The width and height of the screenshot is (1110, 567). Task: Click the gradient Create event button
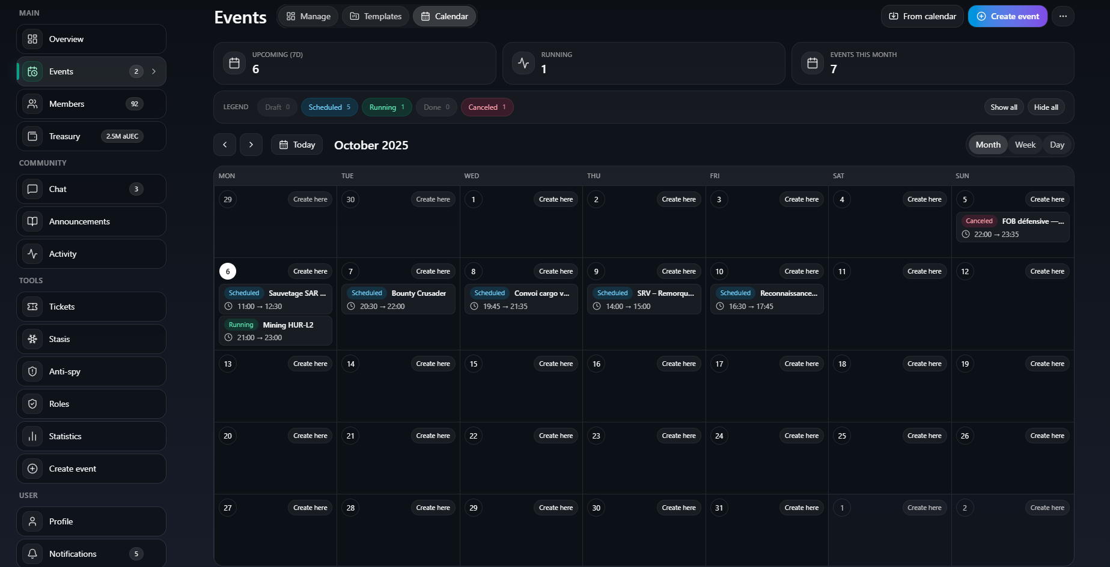pyautogui.click(x=1007, y=16)
